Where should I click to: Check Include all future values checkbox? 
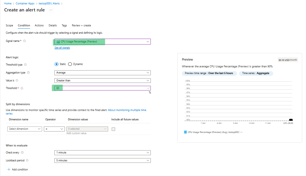(x=113, y=129)
